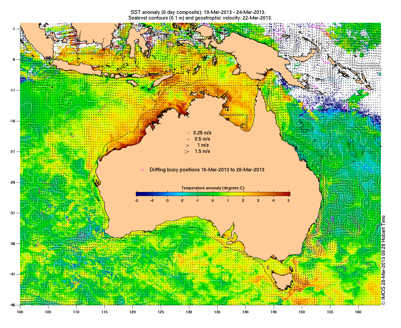The height and width of the screenshot is (328, 401).
Task: Click the 0.25 m/s velocity arrow symbol
Action: click(x=188, y=133)
